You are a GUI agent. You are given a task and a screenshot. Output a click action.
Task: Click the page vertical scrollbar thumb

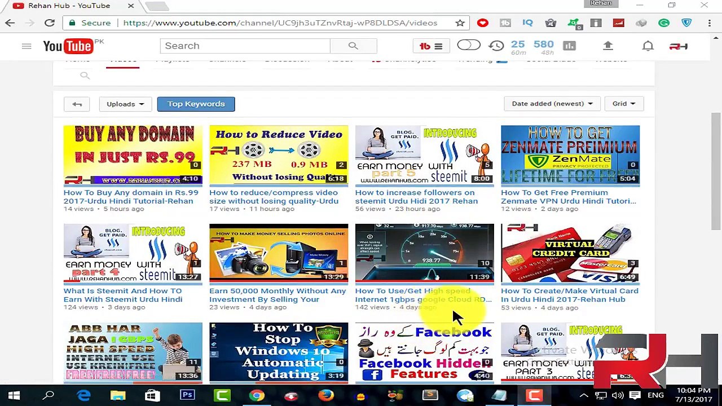point(716,171)
